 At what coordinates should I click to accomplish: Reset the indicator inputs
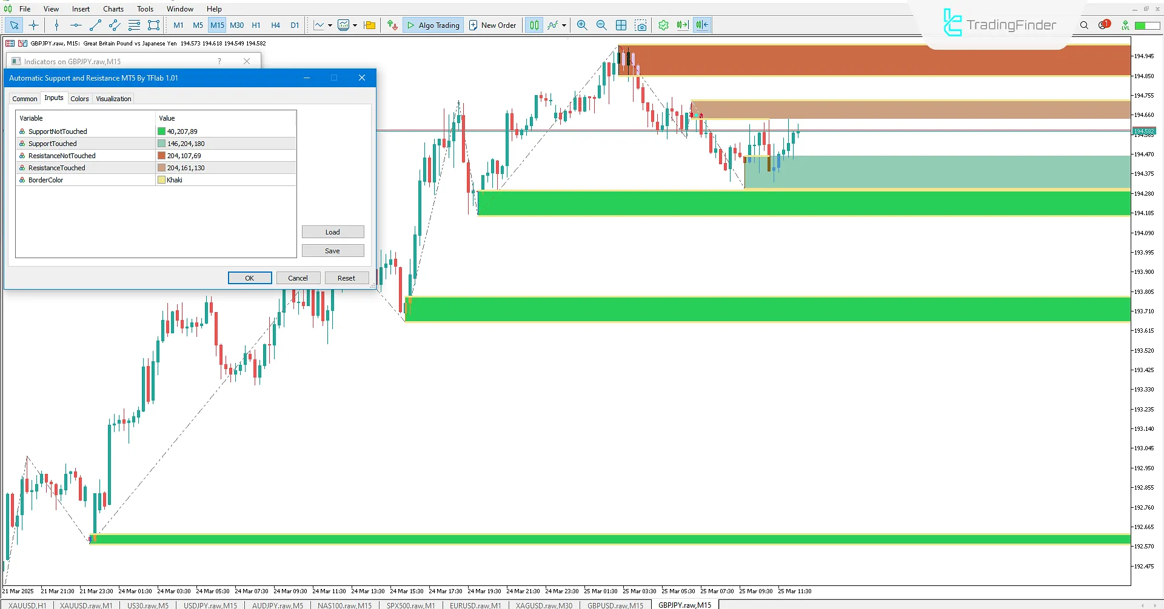(346, 278)
